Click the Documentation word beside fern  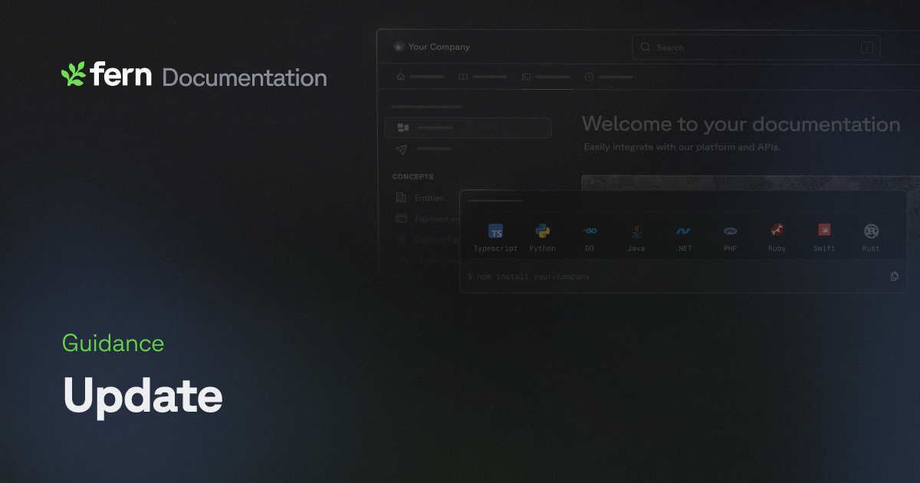tap(245, 77)
